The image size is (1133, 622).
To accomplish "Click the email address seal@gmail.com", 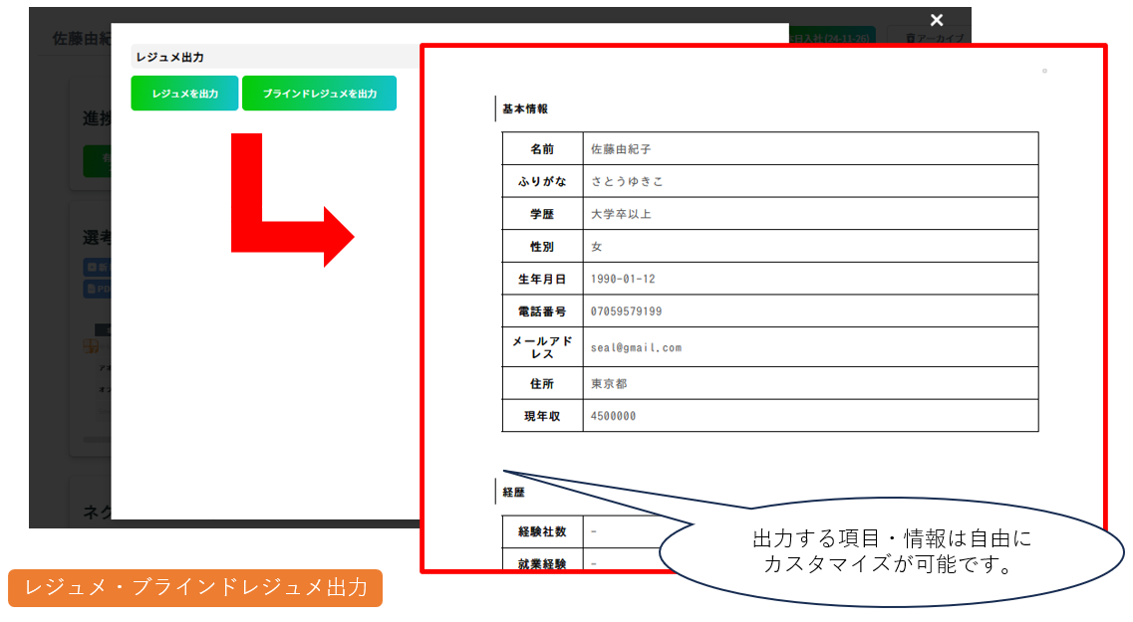I will click(636, 347).
